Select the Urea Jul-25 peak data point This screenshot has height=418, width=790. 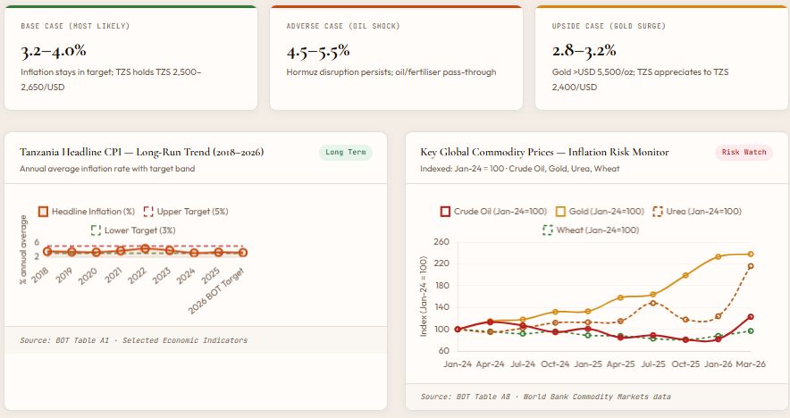[653, 303]
